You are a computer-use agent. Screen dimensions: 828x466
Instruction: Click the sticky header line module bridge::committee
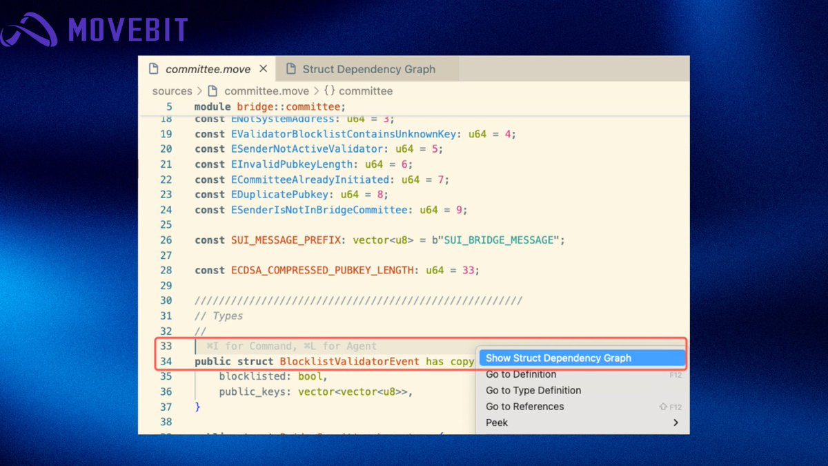click(x=269, y=106)
